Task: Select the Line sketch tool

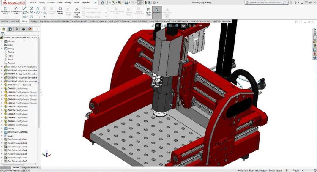Action: click(x=25, y=8)
